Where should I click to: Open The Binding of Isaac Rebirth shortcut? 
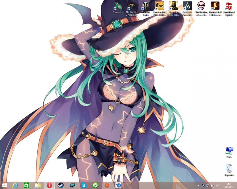pos(201,9)
